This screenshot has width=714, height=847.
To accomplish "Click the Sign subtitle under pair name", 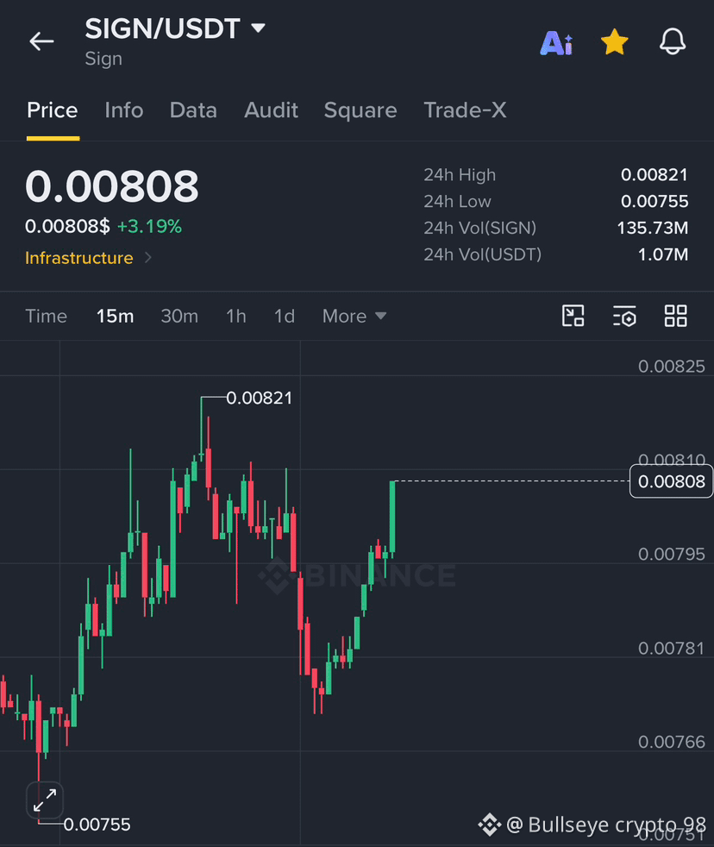I will (x=103, y=59).
